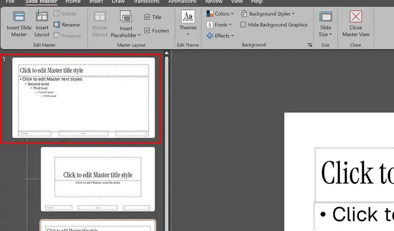Click the Insert Placeholder icon

pyautogui.click(x=126, y=17)
